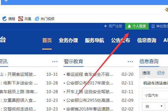This screenshot has width=168, height=111.
Task: Open the 小型汽车 vehicle type dropdown
Action: pos(155,95)
